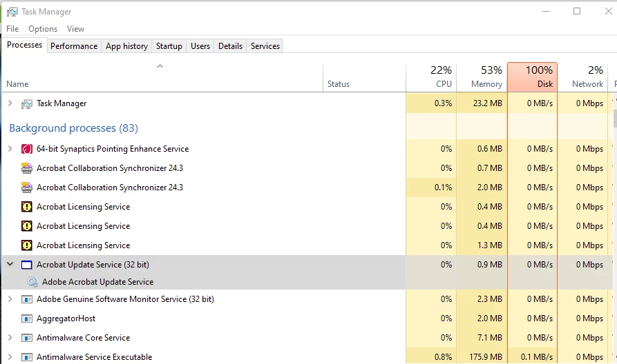Viewport: 617px width, 364px height.
Task: Sort processes by the Status column
Action: coord(364,77)
